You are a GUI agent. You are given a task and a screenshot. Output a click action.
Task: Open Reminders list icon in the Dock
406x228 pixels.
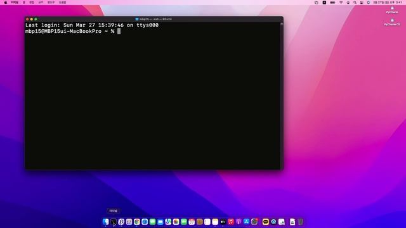[x=207, y=222]
